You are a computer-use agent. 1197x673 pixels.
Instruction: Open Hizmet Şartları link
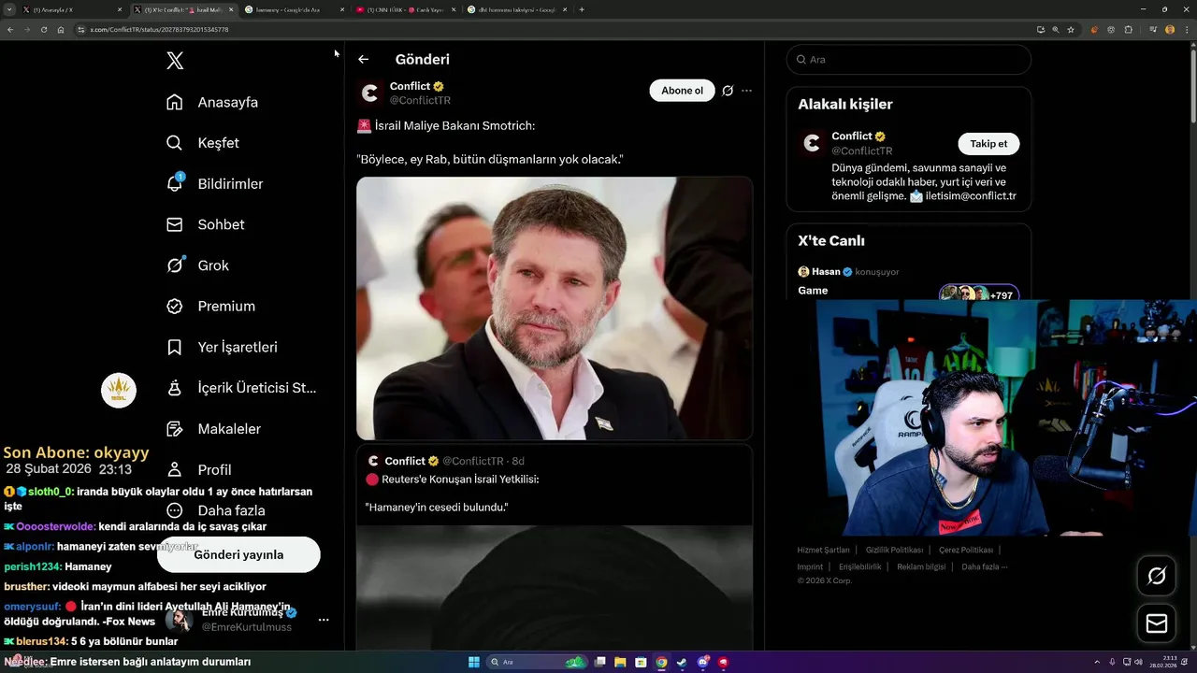point(823,550)
